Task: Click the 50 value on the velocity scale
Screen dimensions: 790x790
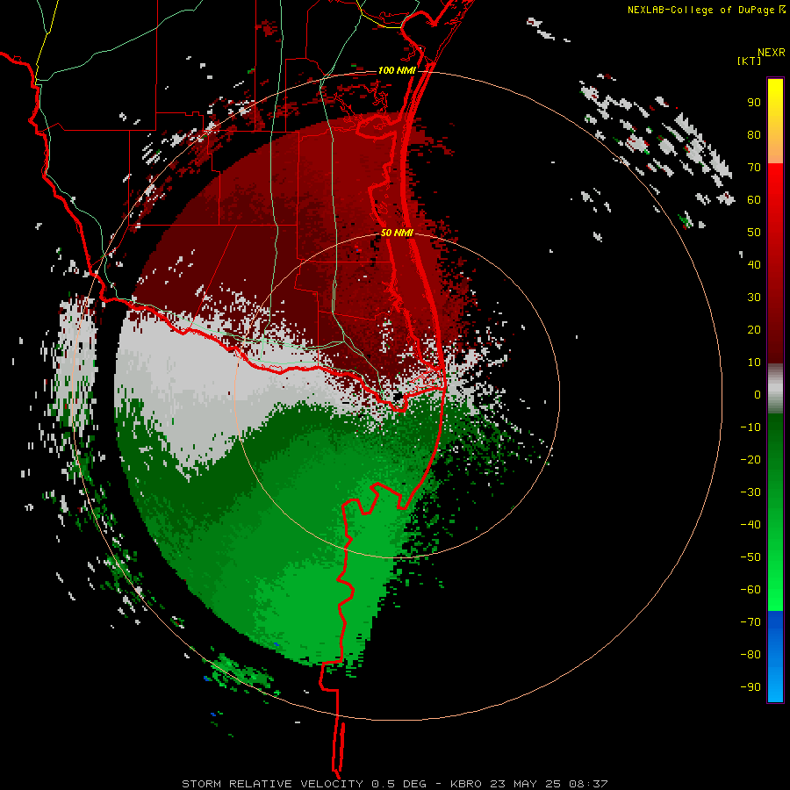Action: [x=754, y=233]
